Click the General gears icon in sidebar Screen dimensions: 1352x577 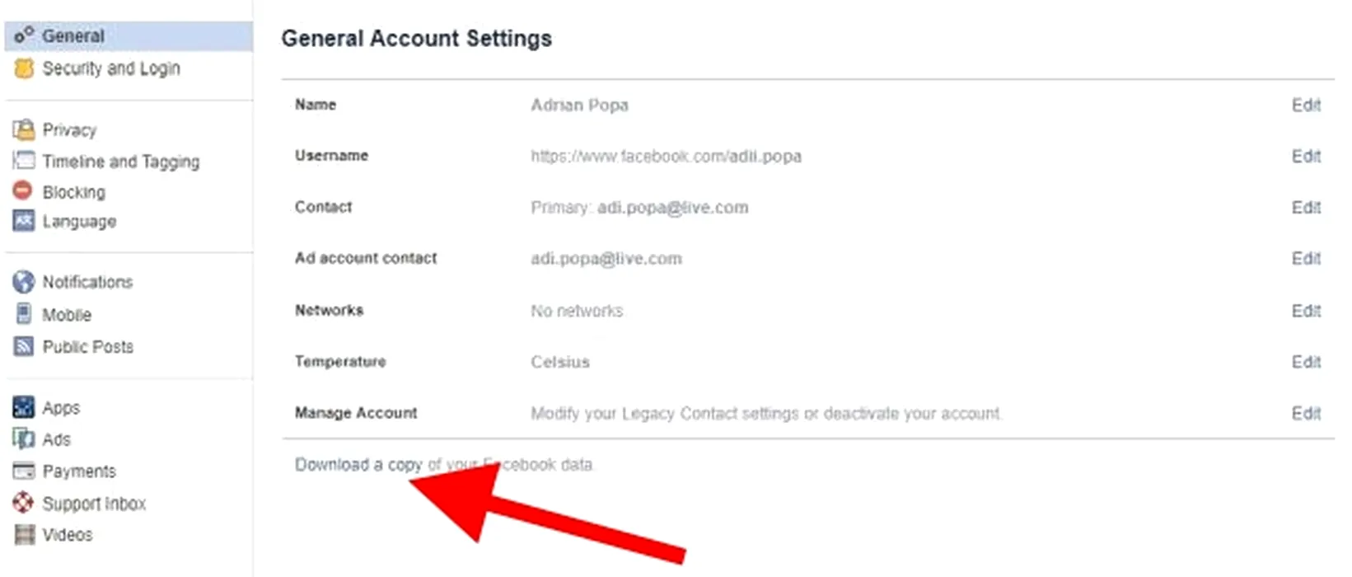pyautogui.click(x=24, y=35)
